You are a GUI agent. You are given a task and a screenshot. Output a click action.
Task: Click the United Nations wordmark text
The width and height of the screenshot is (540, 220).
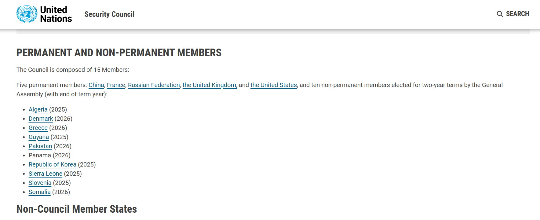pyautogui.click(x=56, y=14)
